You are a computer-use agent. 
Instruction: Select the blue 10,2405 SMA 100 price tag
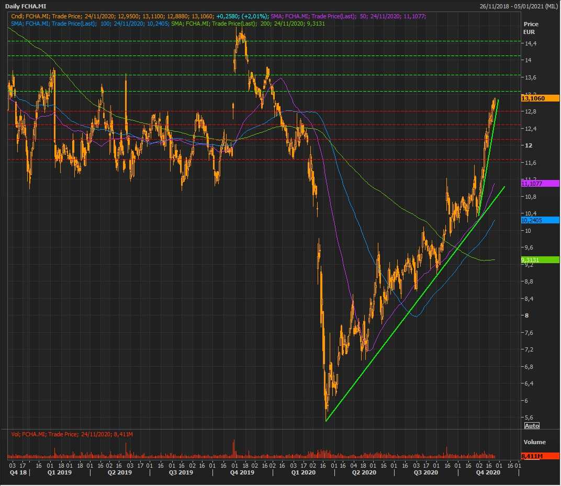click(540, 220)
